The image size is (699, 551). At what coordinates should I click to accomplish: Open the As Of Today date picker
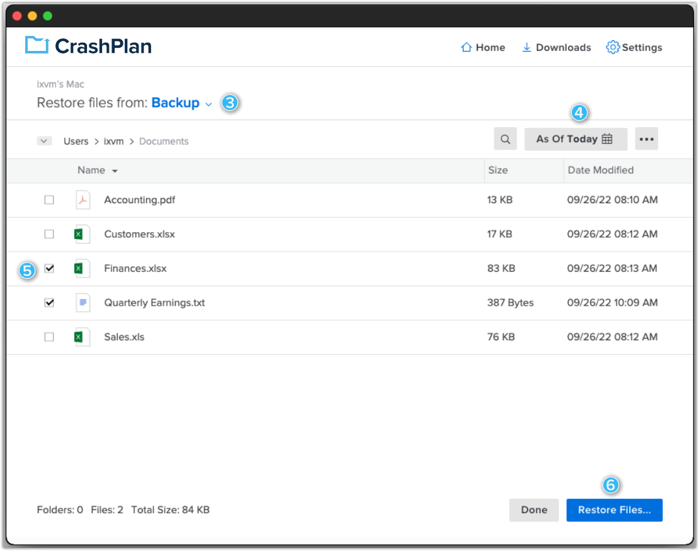click(x=576, y=139)
